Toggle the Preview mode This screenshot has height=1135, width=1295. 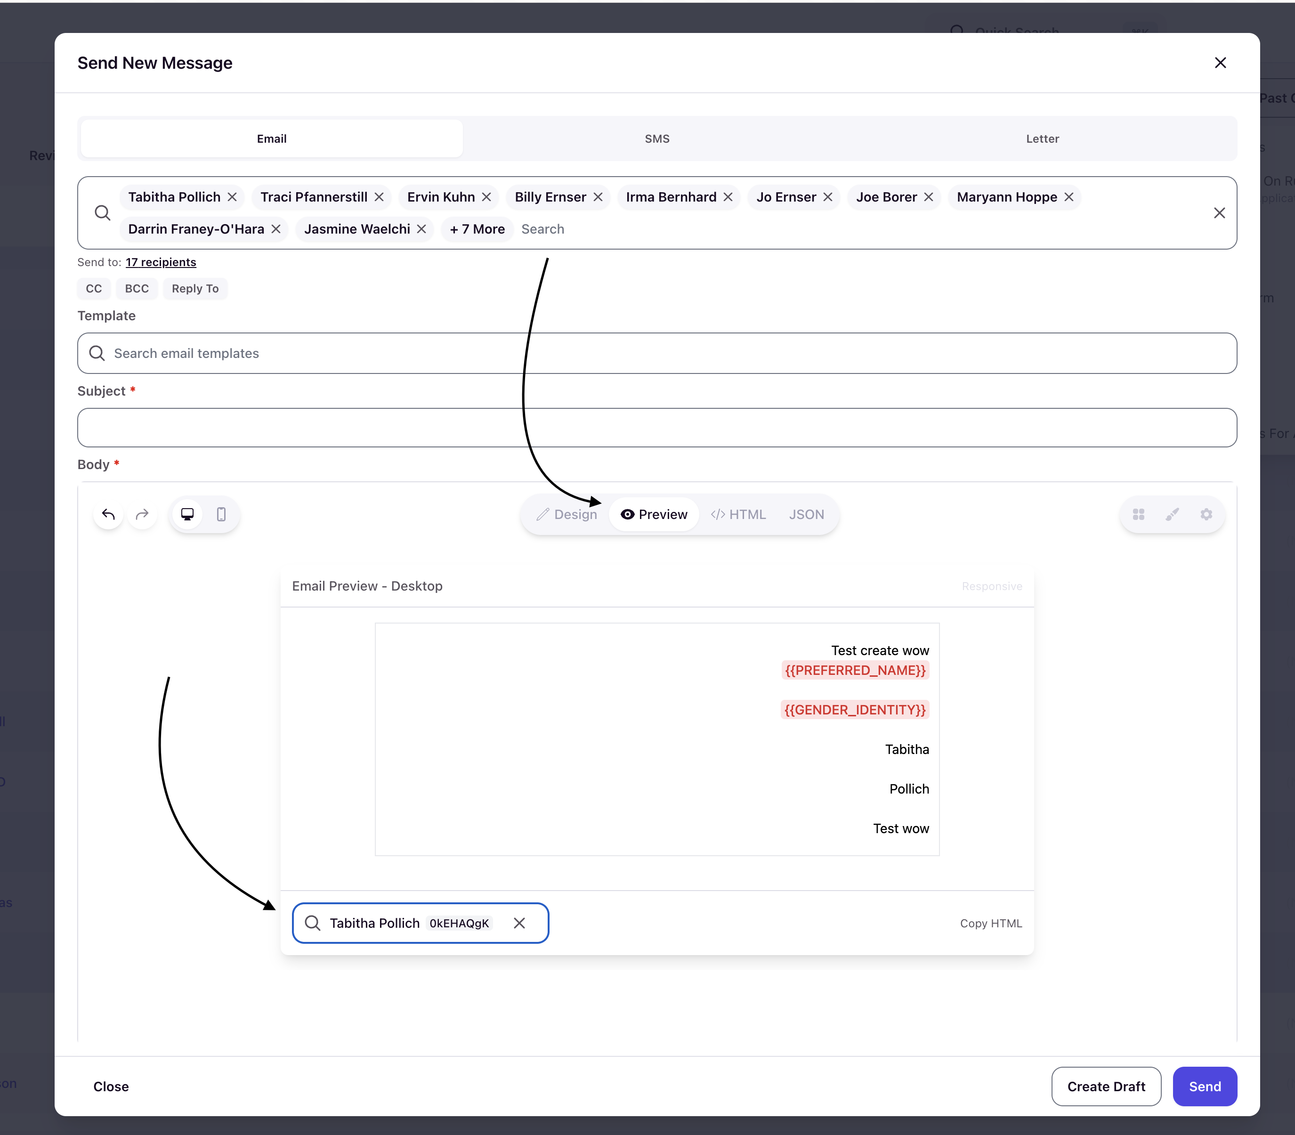(654, 514)
